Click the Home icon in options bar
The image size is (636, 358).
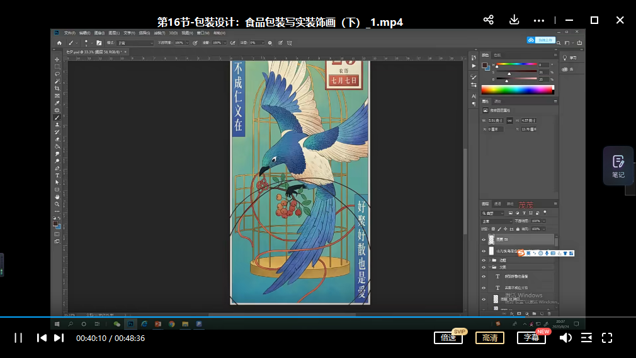[x=59, y=43]
